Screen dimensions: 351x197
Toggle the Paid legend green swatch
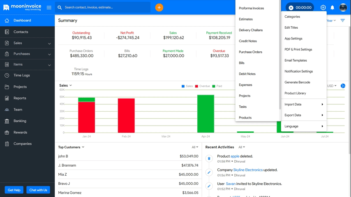coord(214,86)
